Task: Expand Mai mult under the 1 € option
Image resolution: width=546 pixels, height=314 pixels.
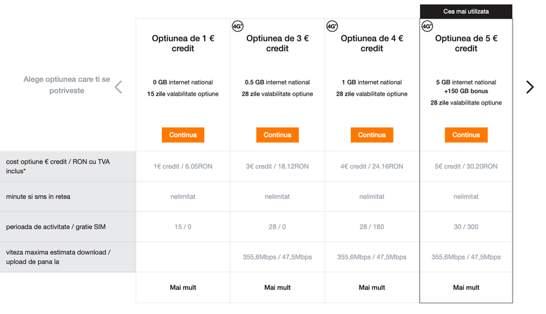Action: pyautogui.click(x=183, y=287)
